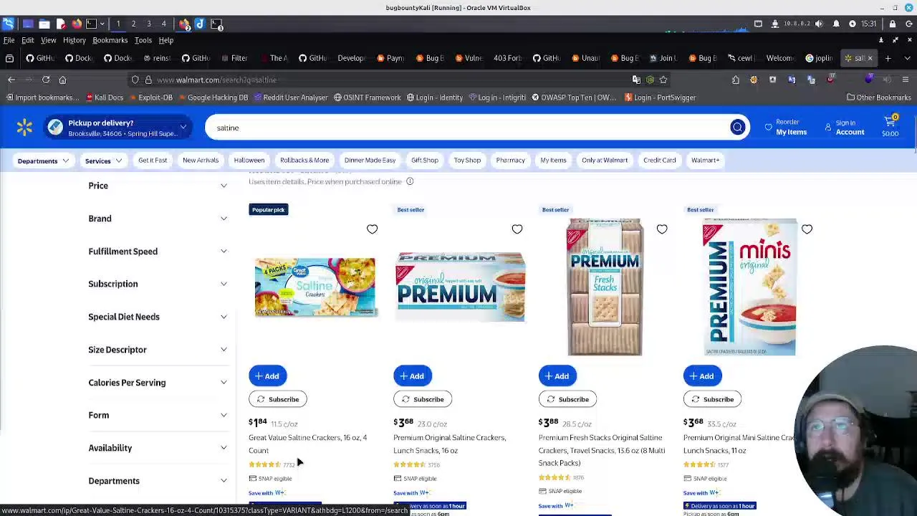Open the Tools menu
The width and height of the screenshot is (917, 516).
pos(143,40)
